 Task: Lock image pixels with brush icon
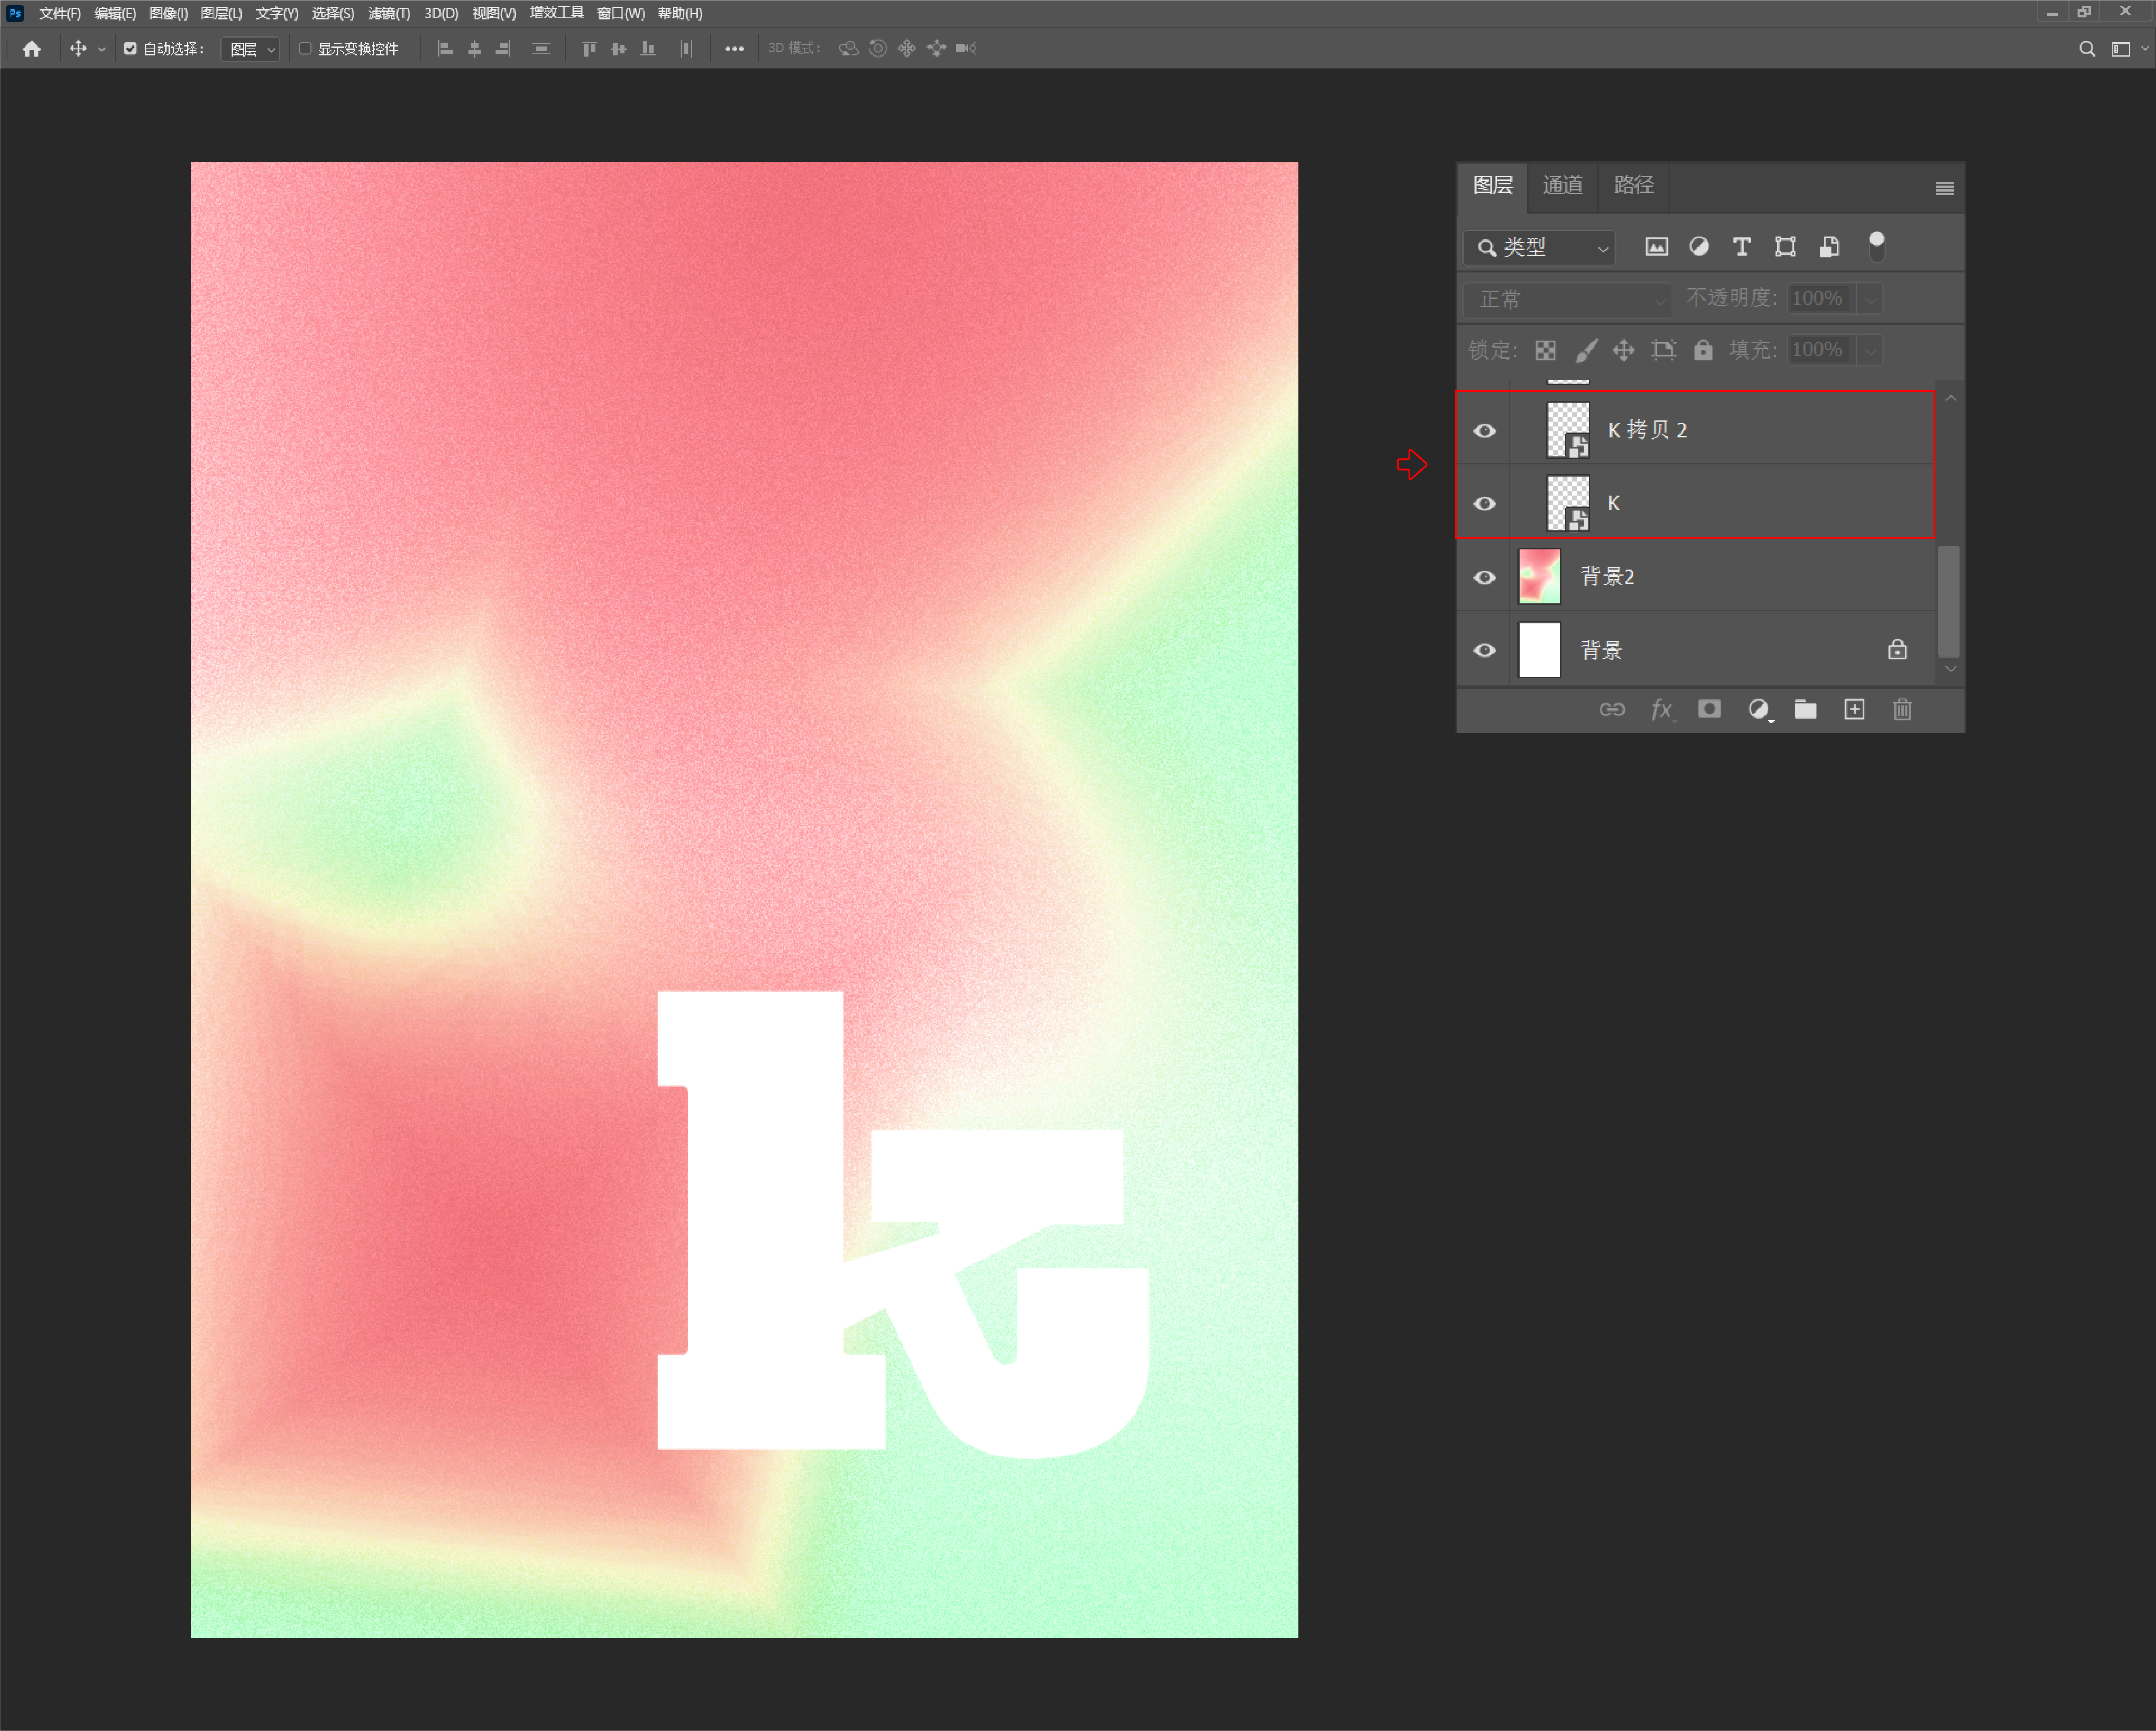tap(1586, 350)
